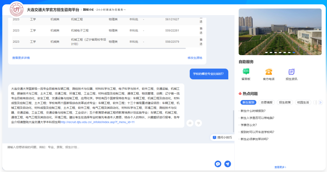Expand 查看更多详情 below score table
This screenshot has height=172, width=327.
21,58
